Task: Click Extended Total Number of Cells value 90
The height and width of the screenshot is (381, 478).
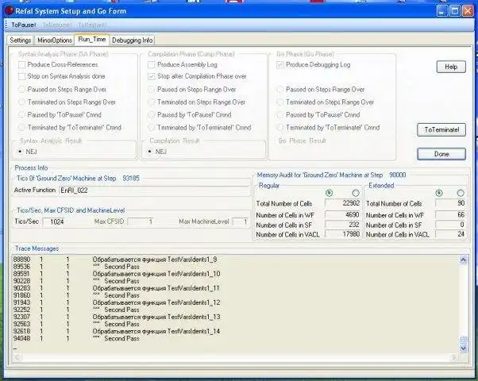Action: (x=450, y=203)
